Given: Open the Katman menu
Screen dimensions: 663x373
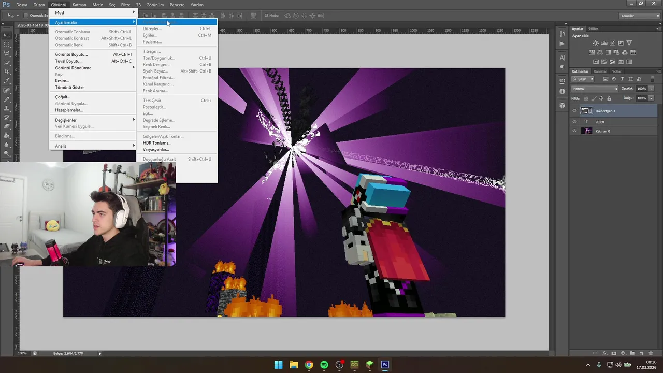Looking at the screenshot, I should point(79,5).
